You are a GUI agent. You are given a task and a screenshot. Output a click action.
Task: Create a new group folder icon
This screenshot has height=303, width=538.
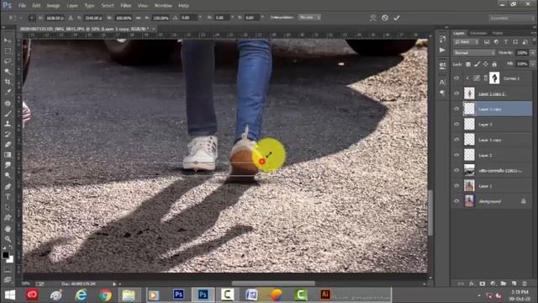click(504, 284)
